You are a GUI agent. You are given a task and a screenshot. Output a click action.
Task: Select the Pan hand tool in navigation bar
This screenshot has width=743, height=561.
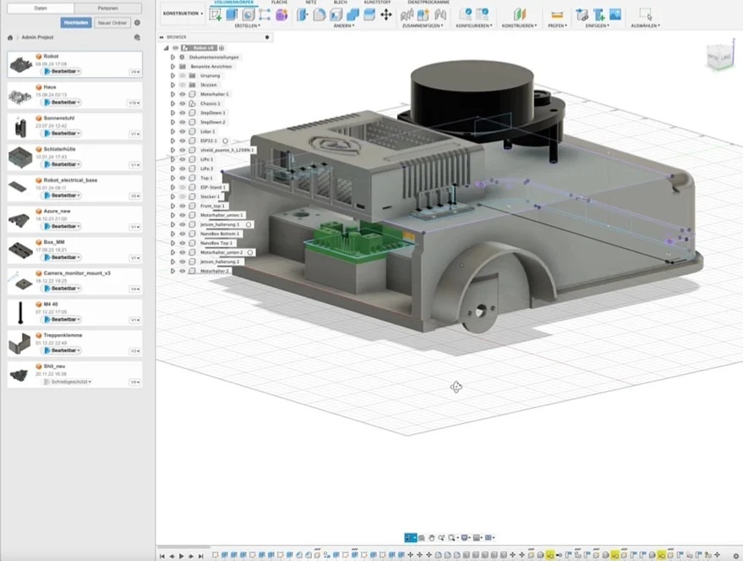point(431,537)
